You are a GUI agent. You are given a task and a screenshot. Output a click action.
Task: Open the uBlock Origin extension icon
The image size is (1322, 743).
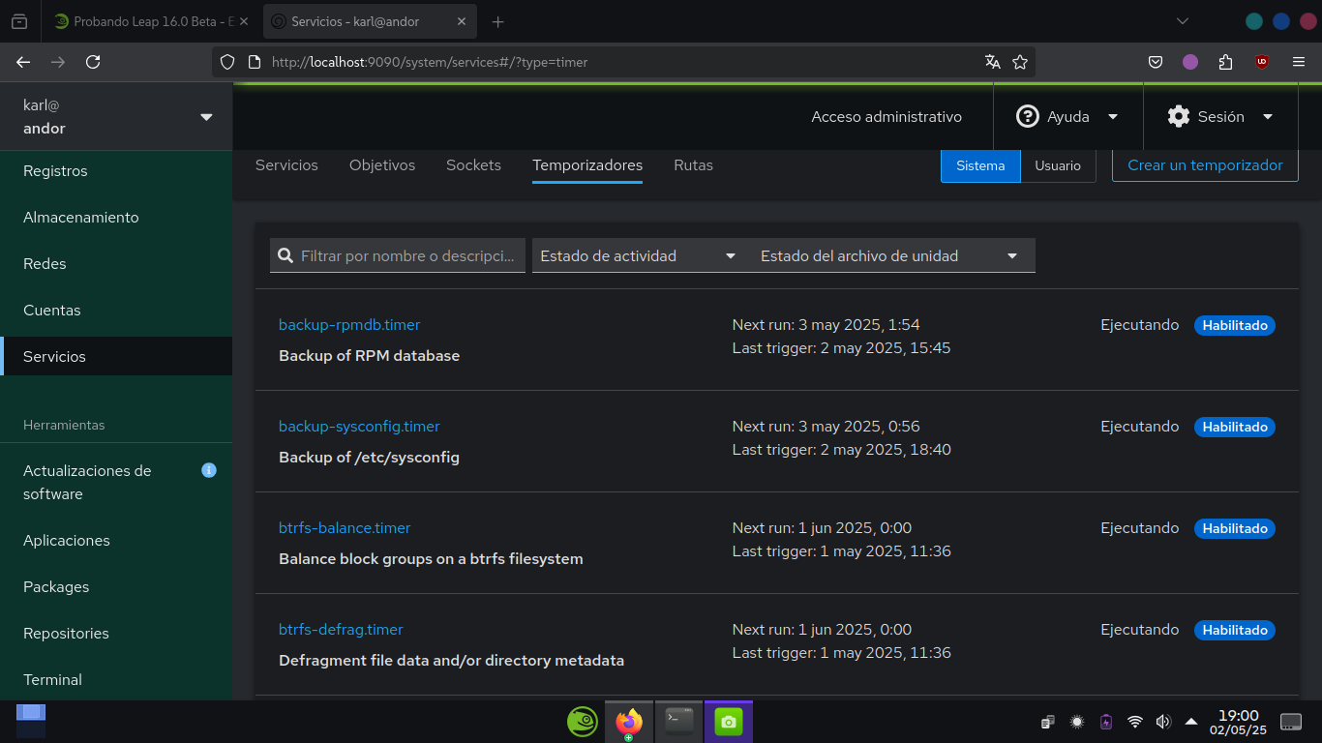pos(1261,62)
